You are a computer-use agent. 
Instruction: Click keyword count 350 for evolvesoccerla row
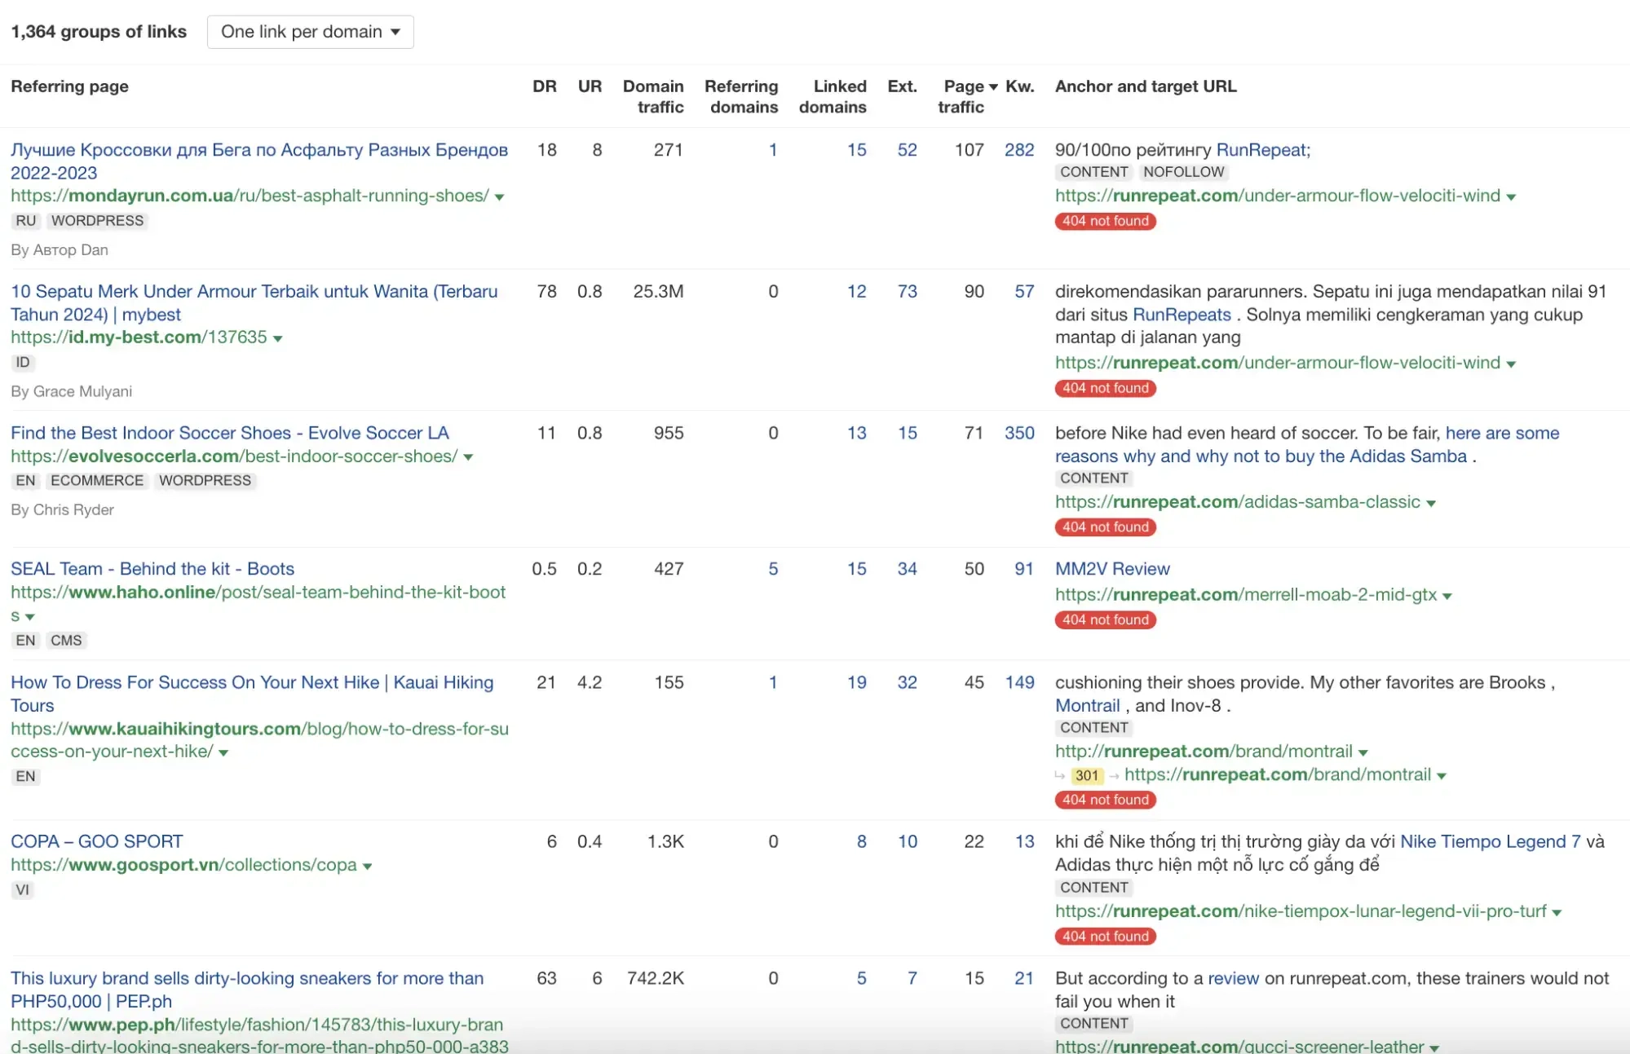1019,433
